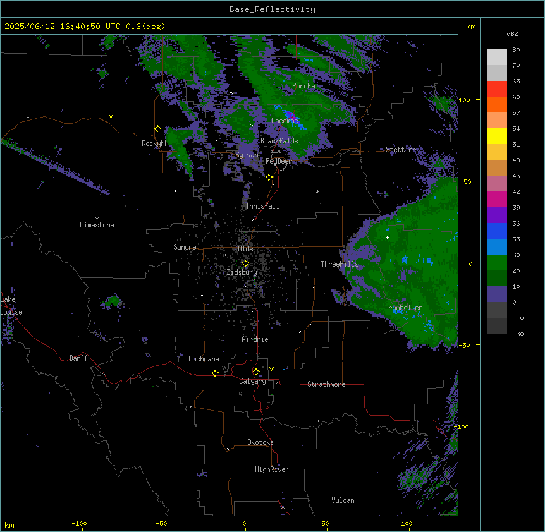Viewport: 545px width, 532px height.
Task: Click the small green echo west of Airdrie
Action: [x=113, y=301]
